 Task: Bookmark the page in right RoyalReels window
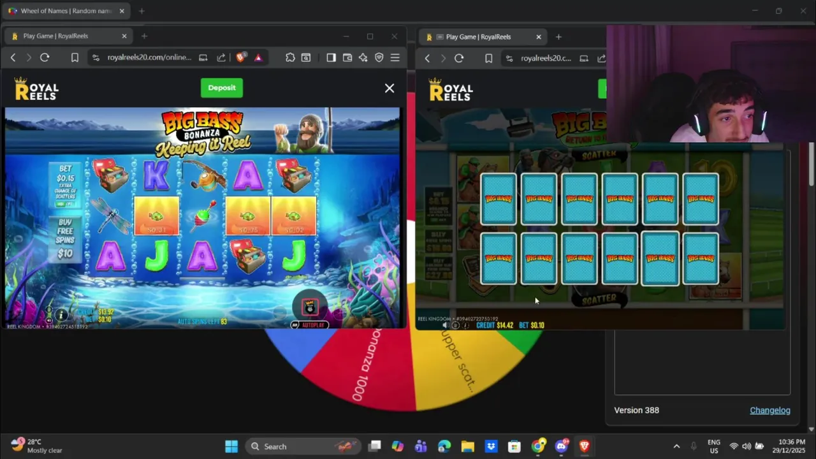[489, 58]
